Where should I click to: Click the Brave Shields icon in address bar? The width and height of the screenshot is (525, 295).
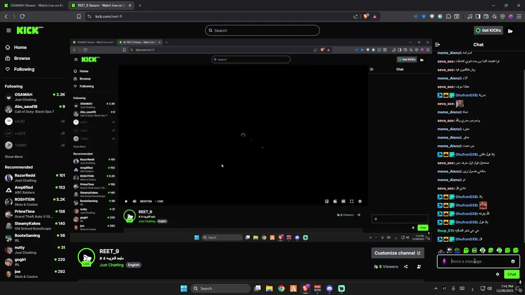[x=366, y=16]
